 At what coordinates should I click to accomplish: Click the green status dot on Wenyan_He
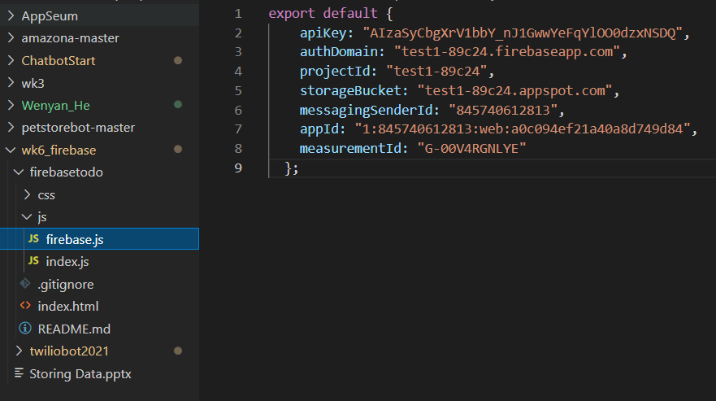click(178, 106)
